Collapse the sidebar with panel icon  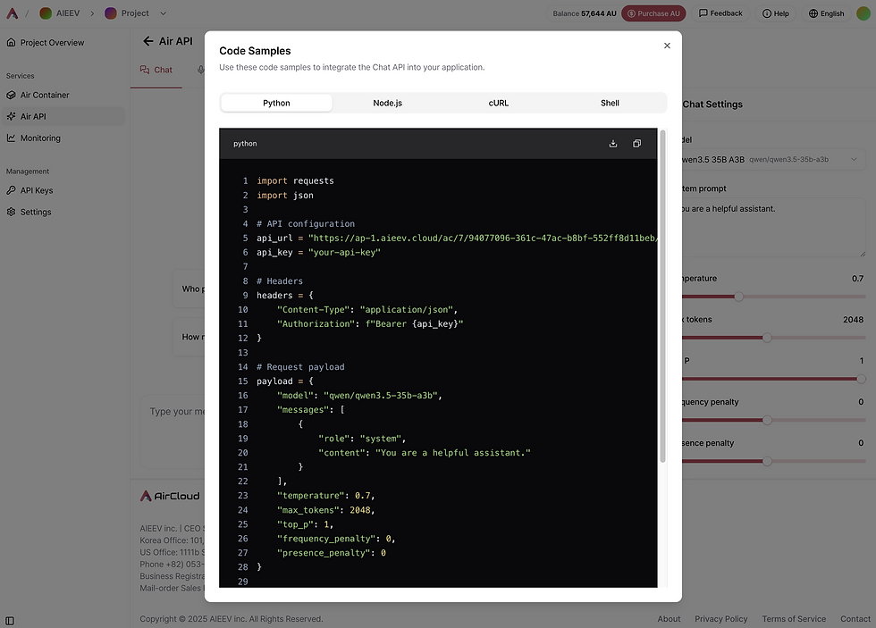coord(10,621)
